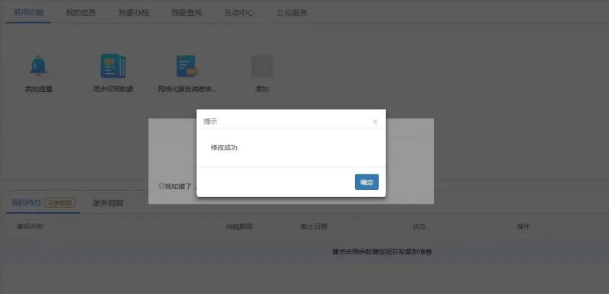This screenshot has height=294, width=609.
Task: Click the 添加 icon tile
Action: [x=262, y=66]
